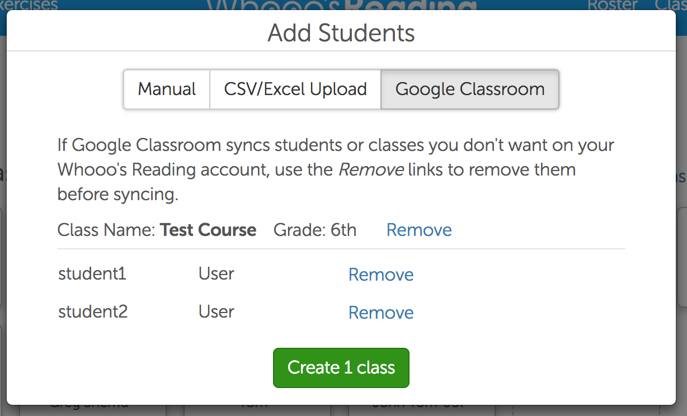The width and height of the screenshot is (687, 416).
Task: Select the student2 name text
Action: coord(93,311)
